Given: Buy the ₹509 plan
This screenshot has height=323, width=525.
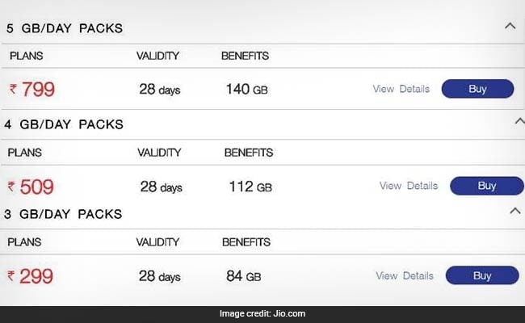Looking at the screenshot, I should click(486, 186).
